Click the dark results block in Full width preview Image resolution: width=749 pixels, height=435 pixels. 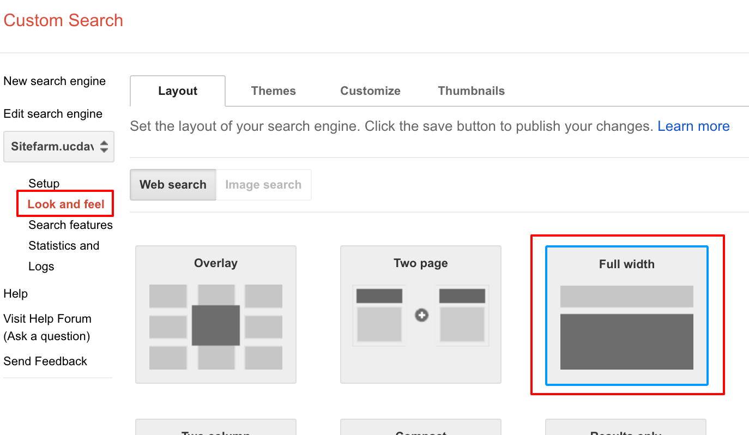click(626, 341)
